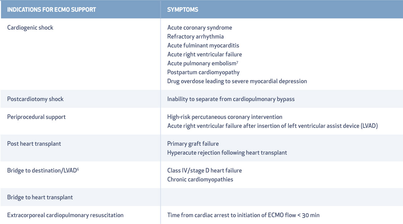Click 'Class IV/stage D heart failure' text
403x224 pixels.
pos(204,171)
